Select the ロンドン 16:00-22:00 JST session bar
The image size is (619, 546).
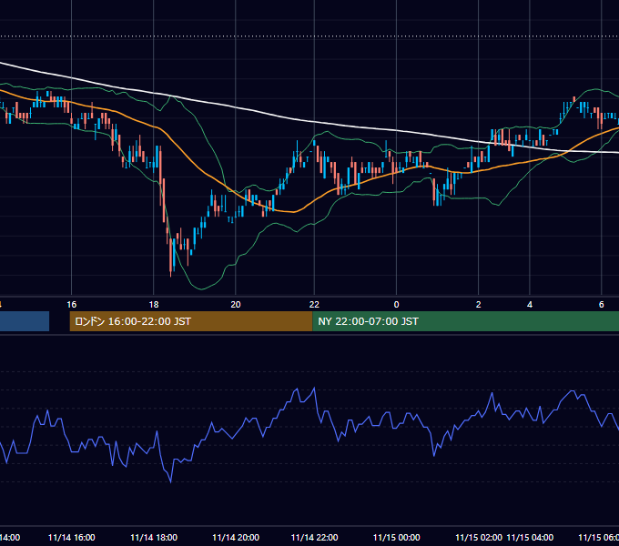tap(191, 321)
